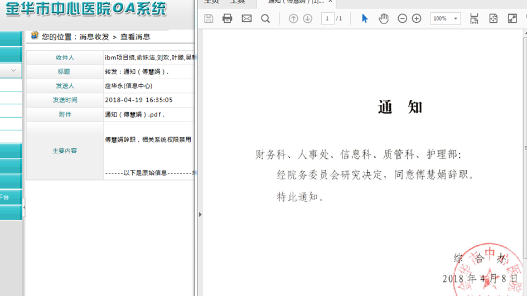Switch to the 工具 tab
The width and height of the screenshot is (527, 296).
(x=237, y=2)
